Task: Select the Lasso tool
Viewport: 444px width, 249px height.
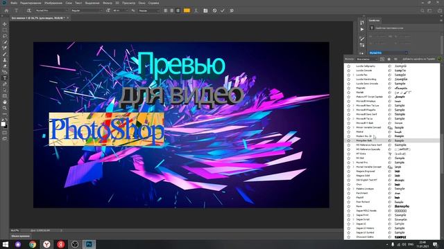Action: [x=5, y=36]
